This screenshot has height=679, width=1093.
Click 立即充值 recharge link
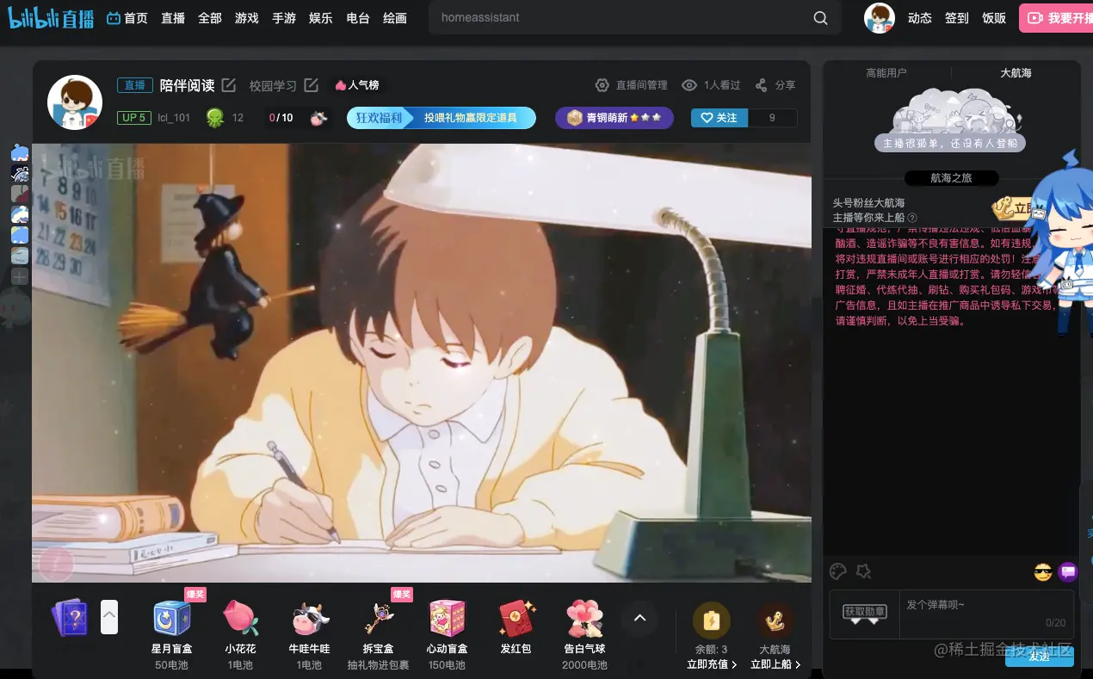[x=712, y=664]
